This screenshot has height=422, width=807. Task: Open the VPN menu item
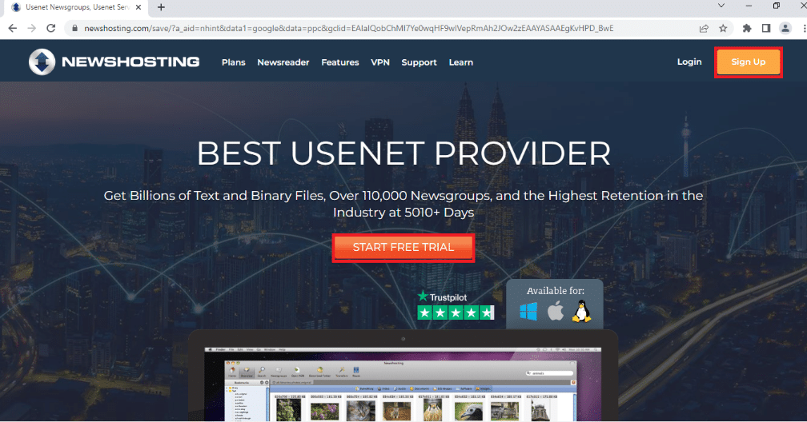pyautogui.click(x=380, y=62)
